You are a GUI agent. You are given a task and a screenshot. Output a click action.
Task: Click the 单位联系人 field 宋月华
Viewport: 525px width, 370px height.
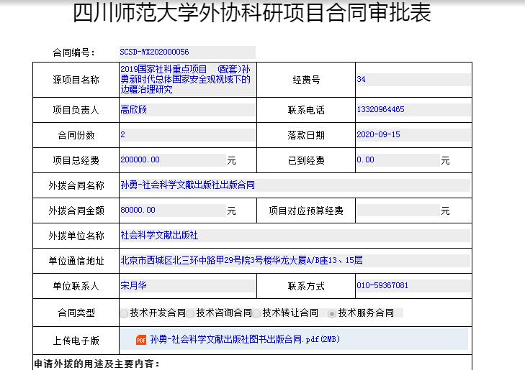187,286
